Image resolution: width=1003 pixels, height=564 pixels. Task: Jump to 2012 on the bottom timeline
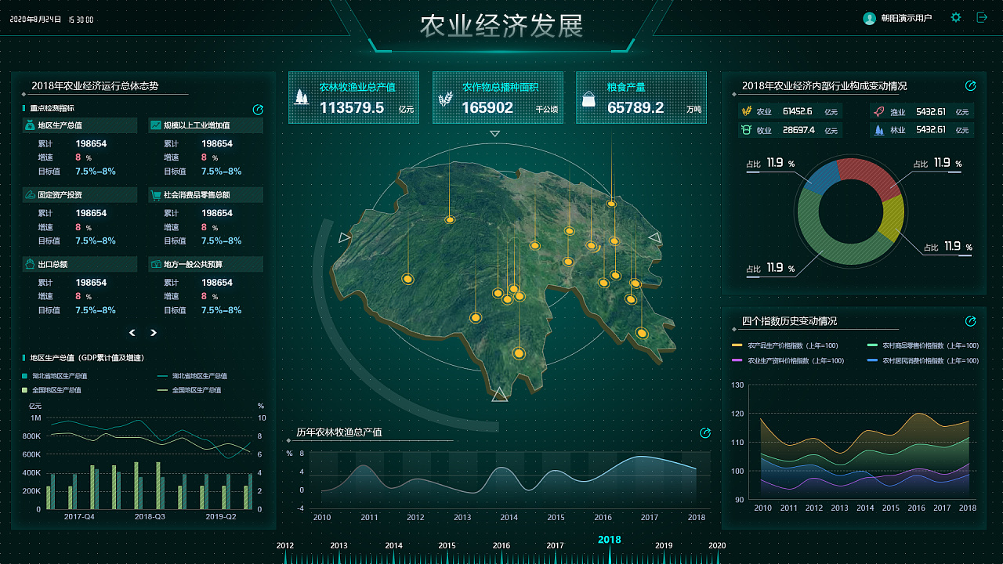[285, 546]
